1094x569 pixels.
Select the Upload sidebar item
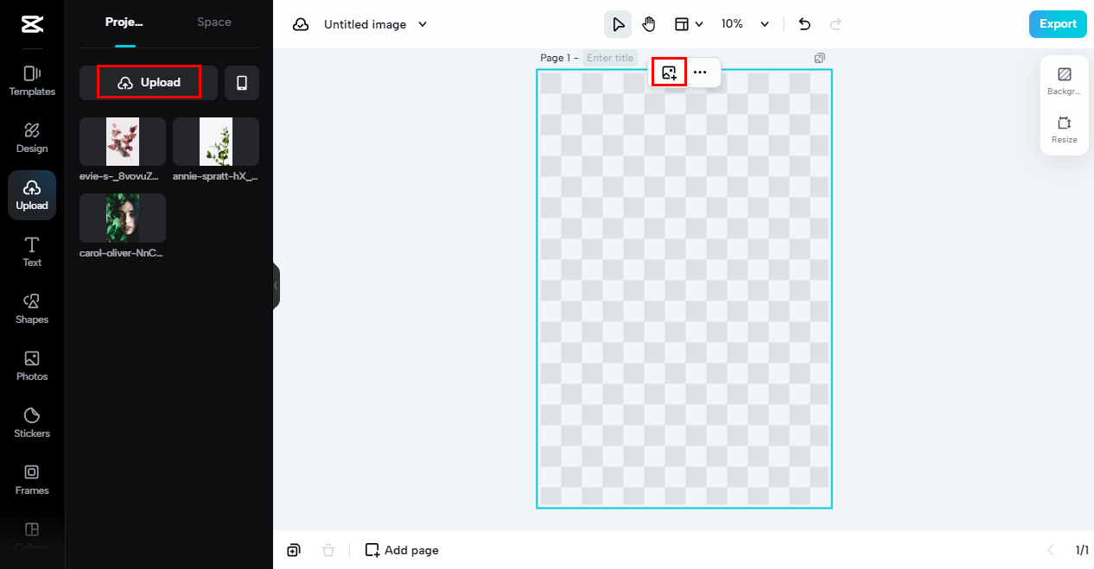click(32, 195)
